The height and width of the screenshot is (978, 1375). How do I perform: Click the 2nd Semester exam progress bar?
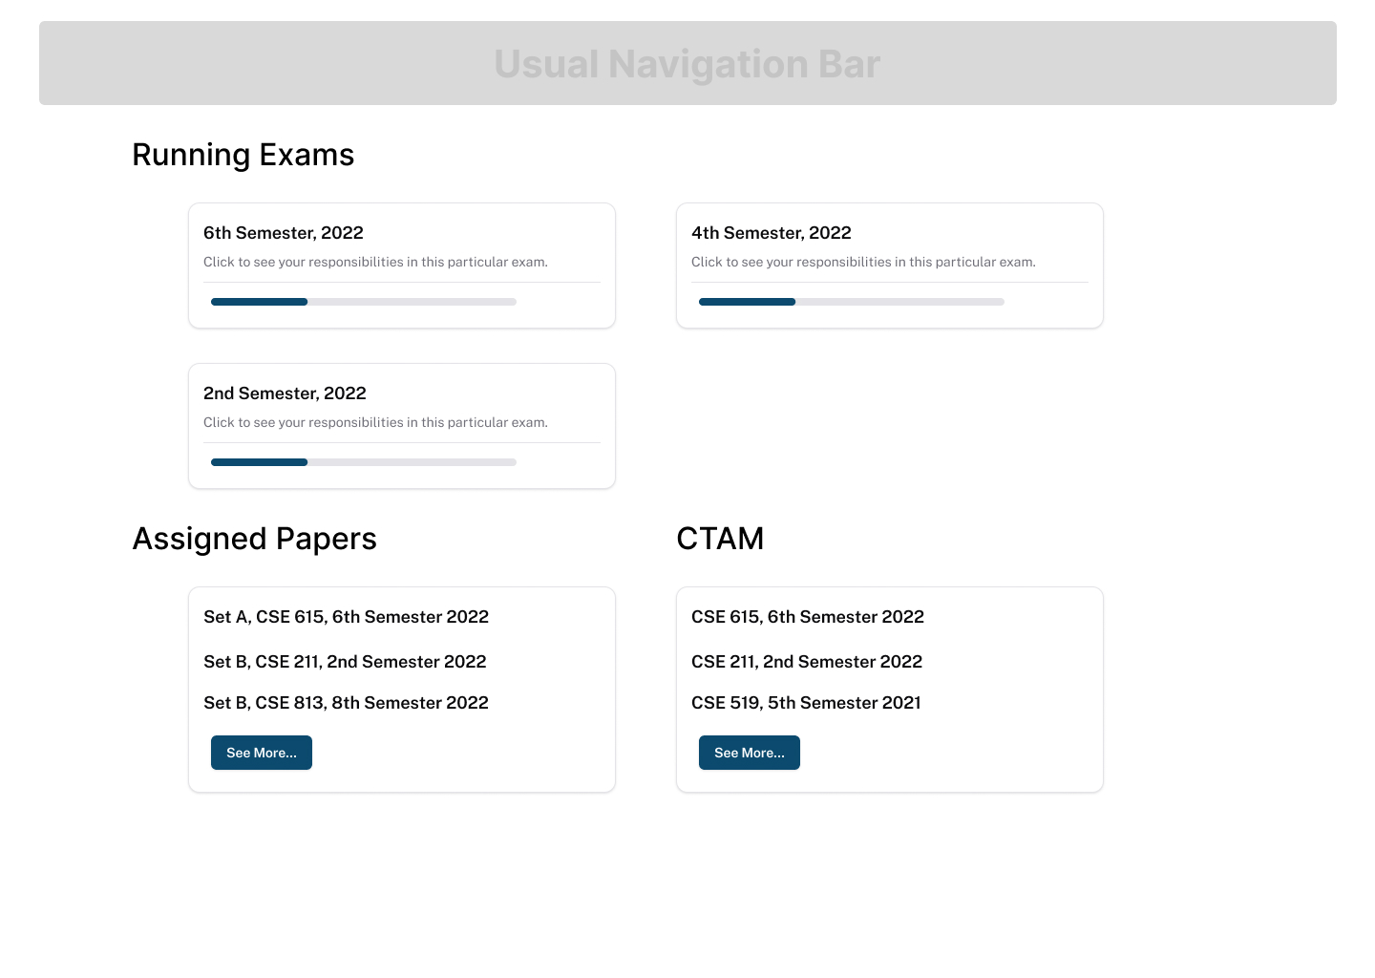pos(363,462)
